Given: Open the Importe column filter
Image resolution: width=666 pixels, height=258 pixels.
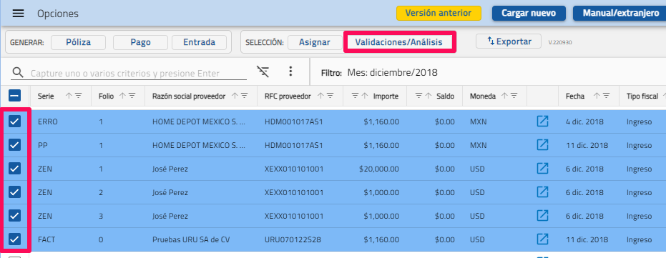Looking at the screenshot, I should 355,96.
